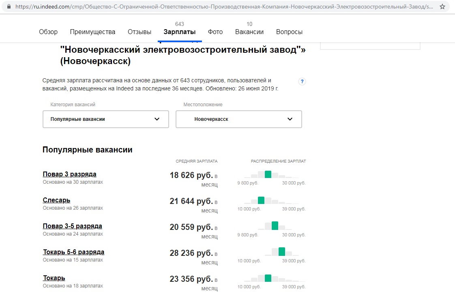Open the Повар 3 разряда salary link
455x296 pixels.
[70, 174]
